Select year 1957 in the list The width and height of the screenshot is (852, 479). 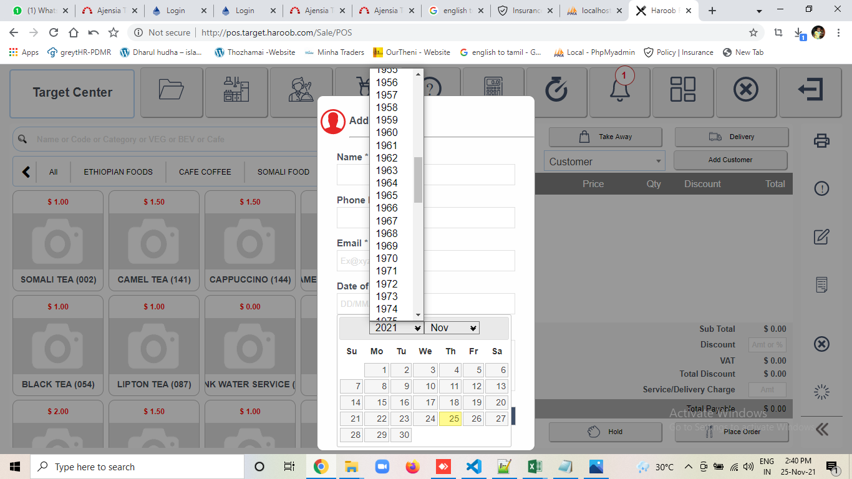tap(392, 95)
